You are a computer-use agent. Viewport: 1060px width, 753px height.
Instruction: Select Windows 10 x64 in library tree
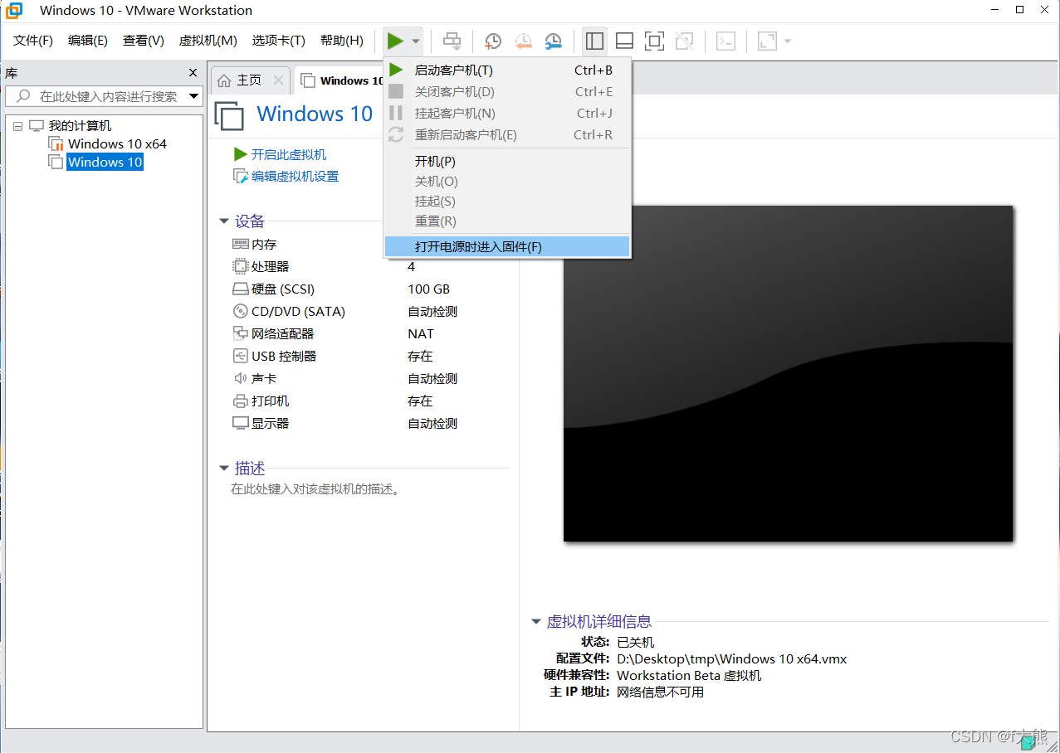(x=117, y=143)
